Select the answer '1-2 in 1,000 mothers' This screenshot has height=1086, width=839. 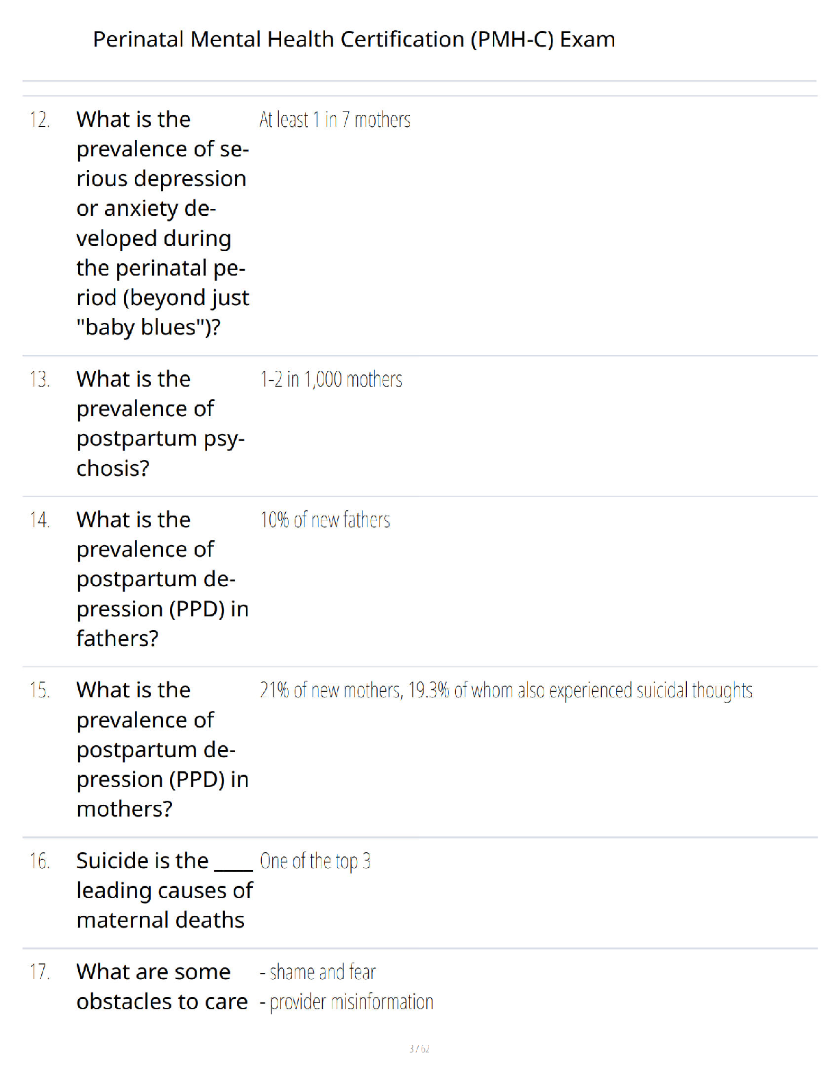[331, 379]
